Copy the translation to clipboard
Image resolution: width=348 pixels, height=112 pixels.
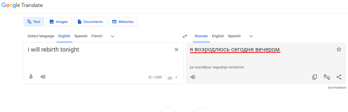pos(315,77)
